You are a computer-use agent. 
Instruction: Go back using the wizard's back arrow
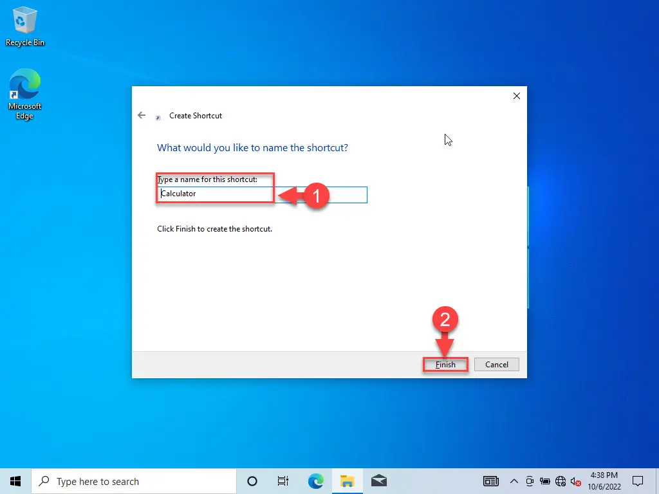pyautogui.click(x=142, y=115)
